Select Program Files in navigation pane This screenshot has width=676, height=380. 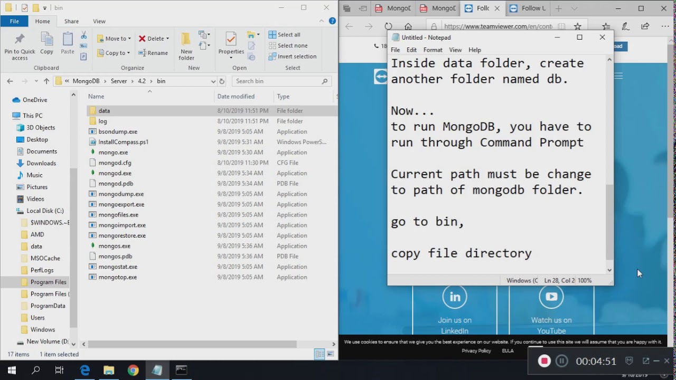(x=48, y=282)
